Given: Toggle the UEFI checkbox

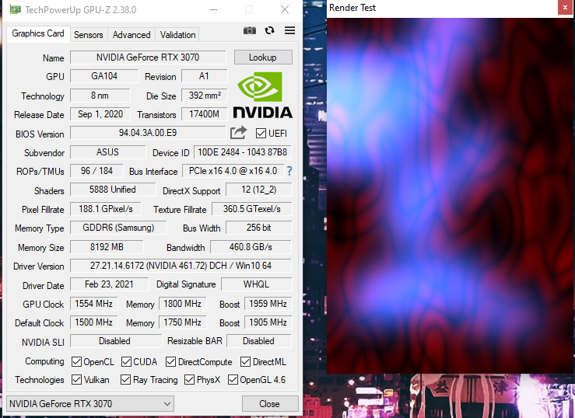Looking at the screenshot, I should (261, 133).
